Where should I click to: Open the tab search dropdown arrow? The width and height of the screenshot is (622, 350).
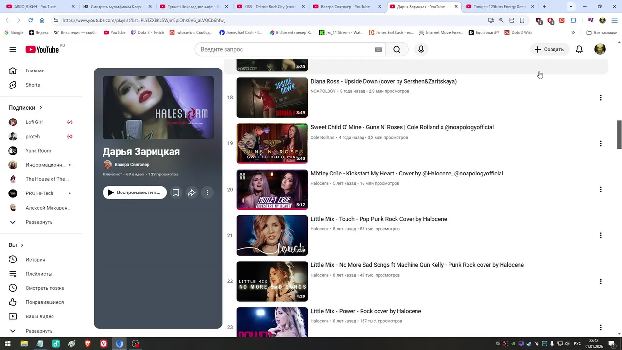571,7
